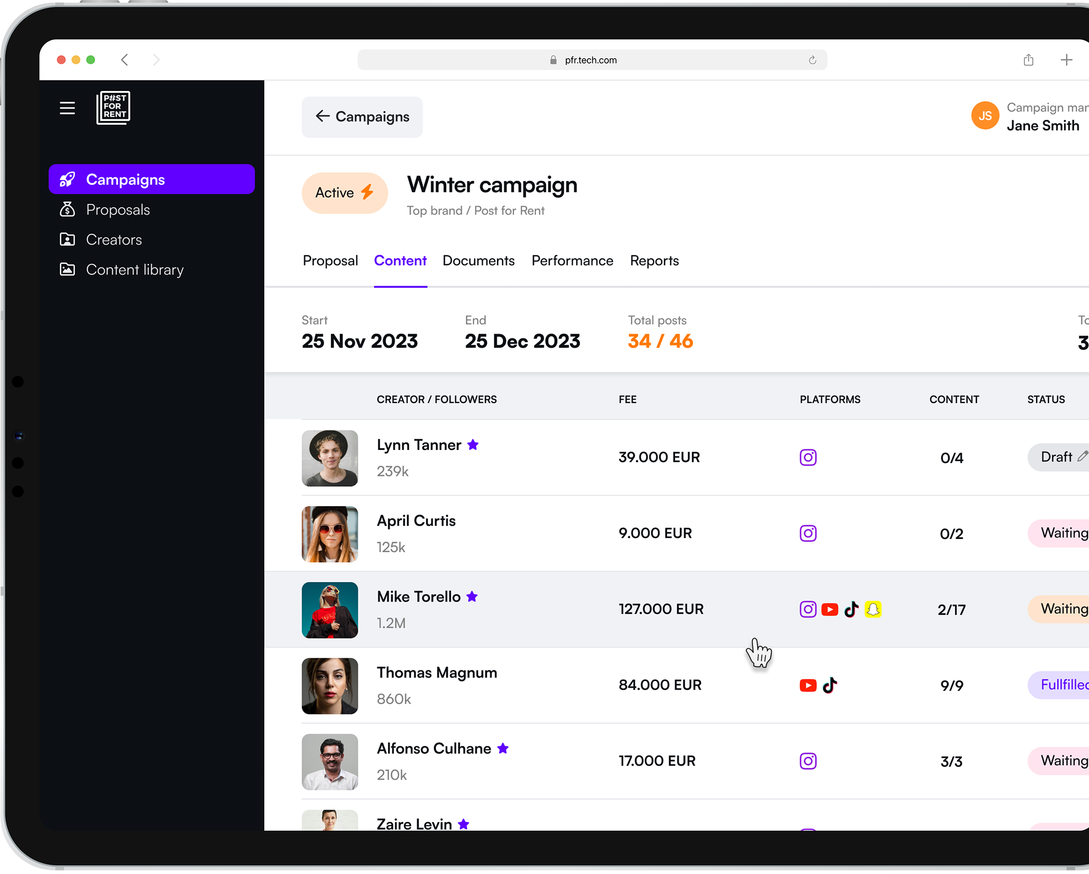
Task: Click April Curtis's Instagram icon
Action: [x=808, y=534]
